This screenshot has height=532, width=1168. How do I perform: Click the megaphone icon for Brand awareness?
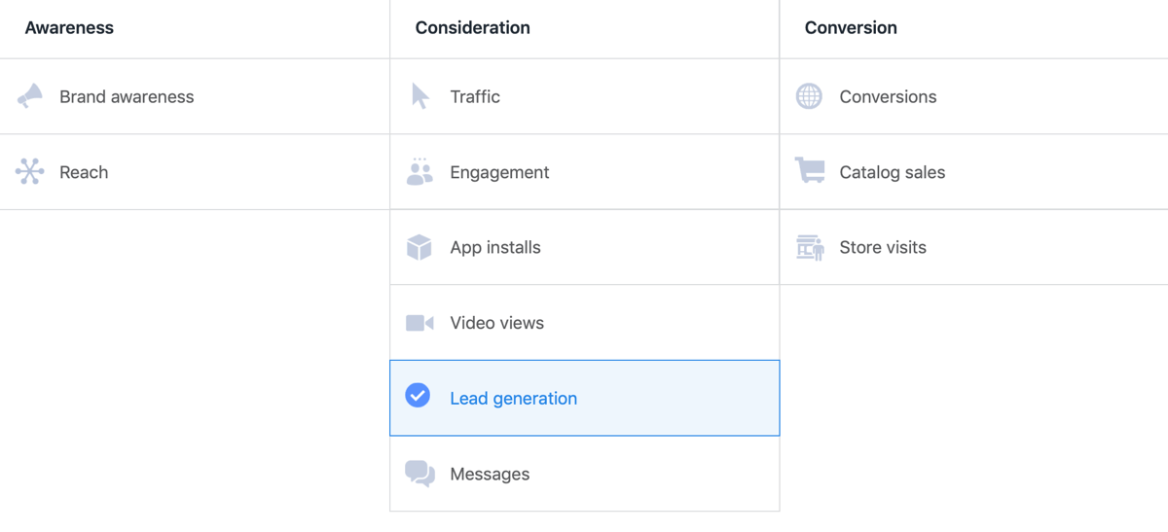(30, 96)
